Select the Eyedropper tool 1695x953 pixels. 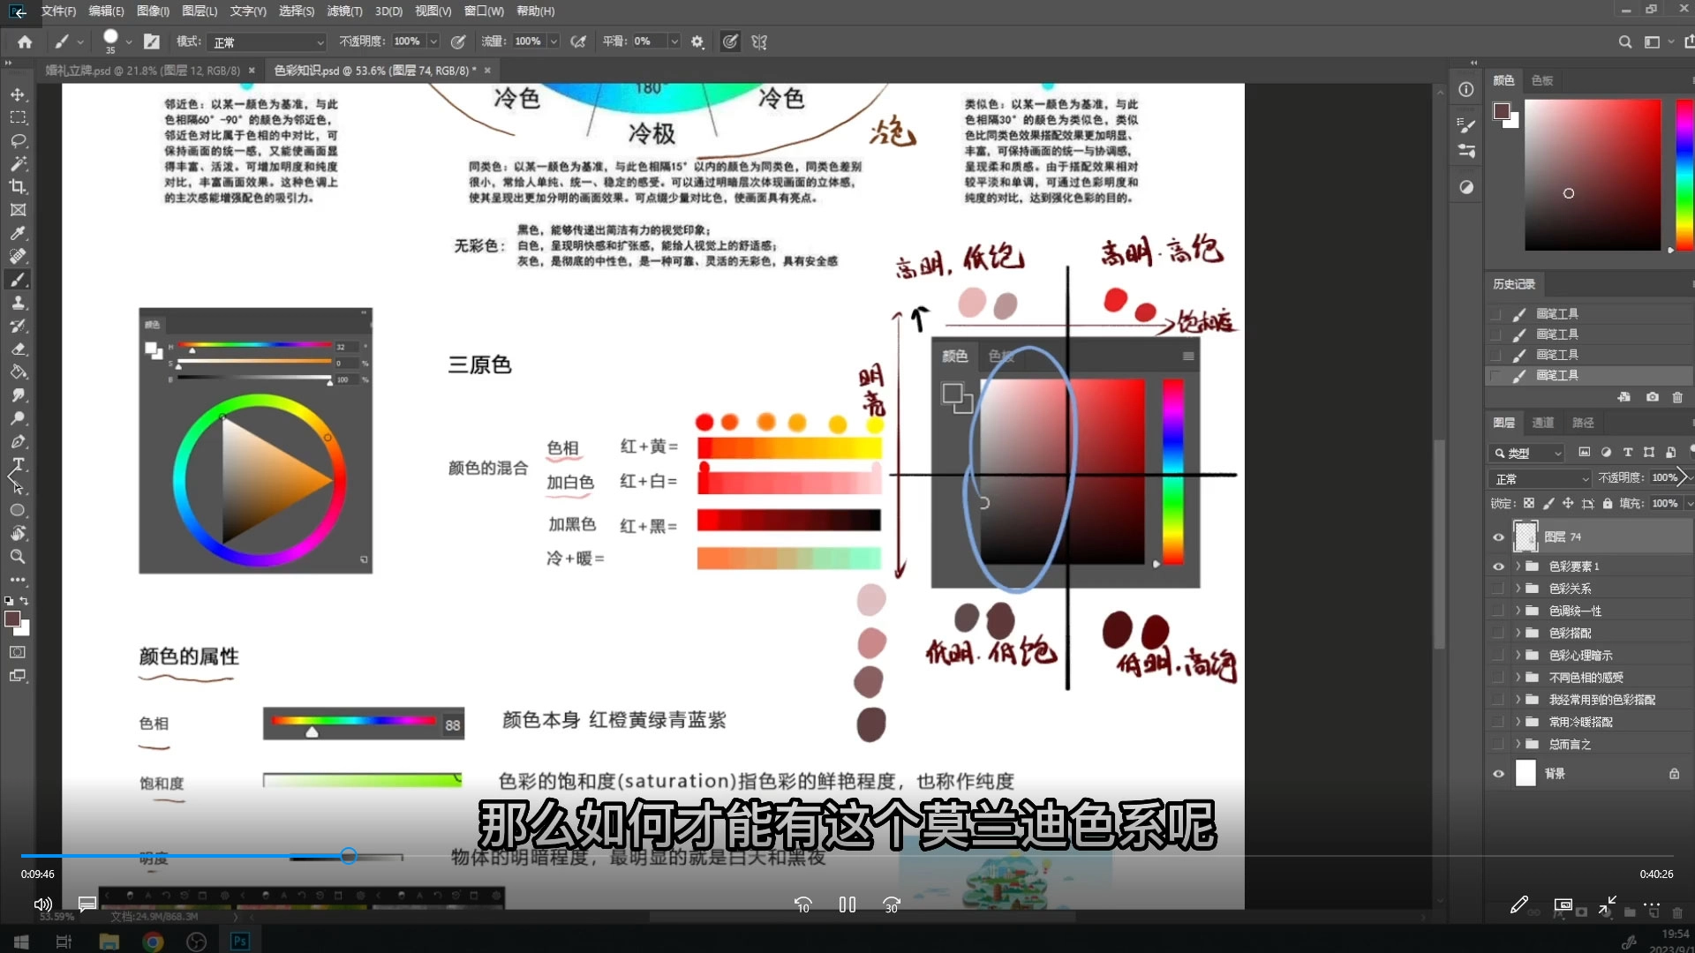(18, 234)
